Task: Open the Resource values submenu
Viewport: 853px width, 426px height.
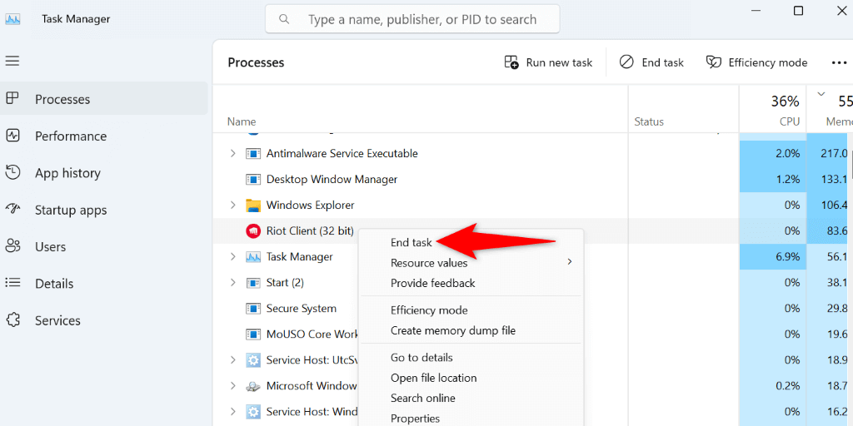Action: 429,263
